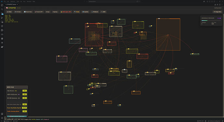Click the SSH button

103,12
